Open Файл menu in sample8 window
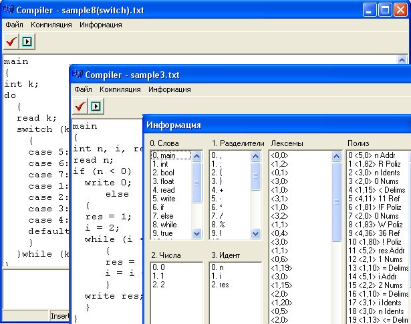This screenshot has width=411, height=324. tap(14, 25)
